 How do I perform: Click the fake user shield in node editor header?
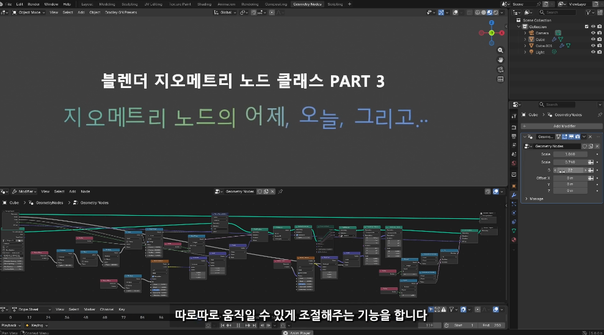[260, 191]
